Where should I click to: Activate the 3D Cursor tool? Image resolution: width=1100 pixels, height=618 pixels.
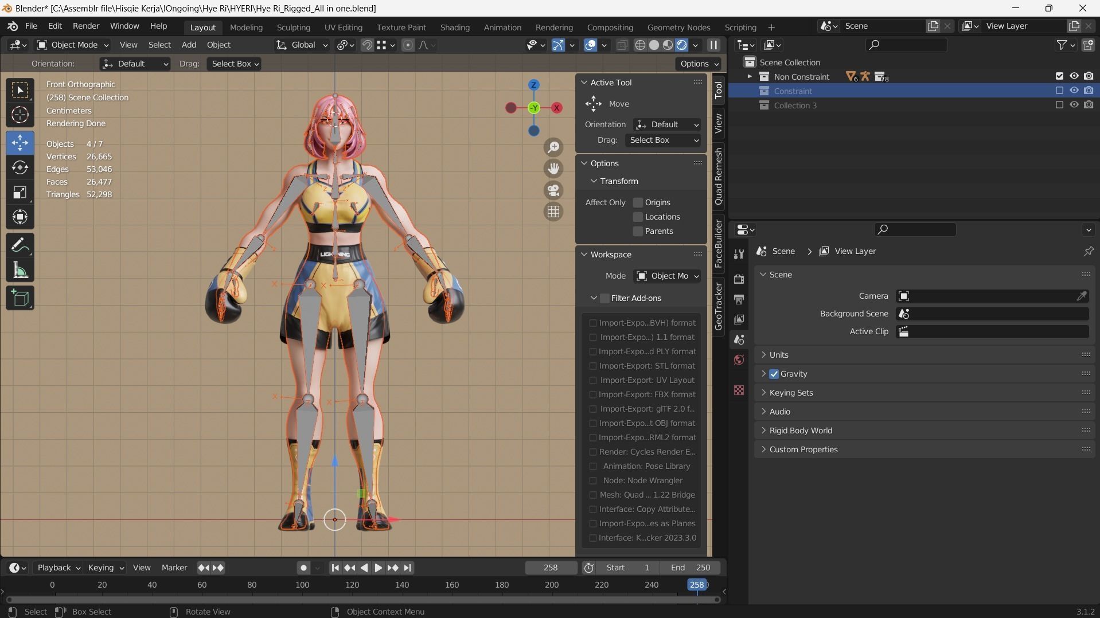[20, 115]
